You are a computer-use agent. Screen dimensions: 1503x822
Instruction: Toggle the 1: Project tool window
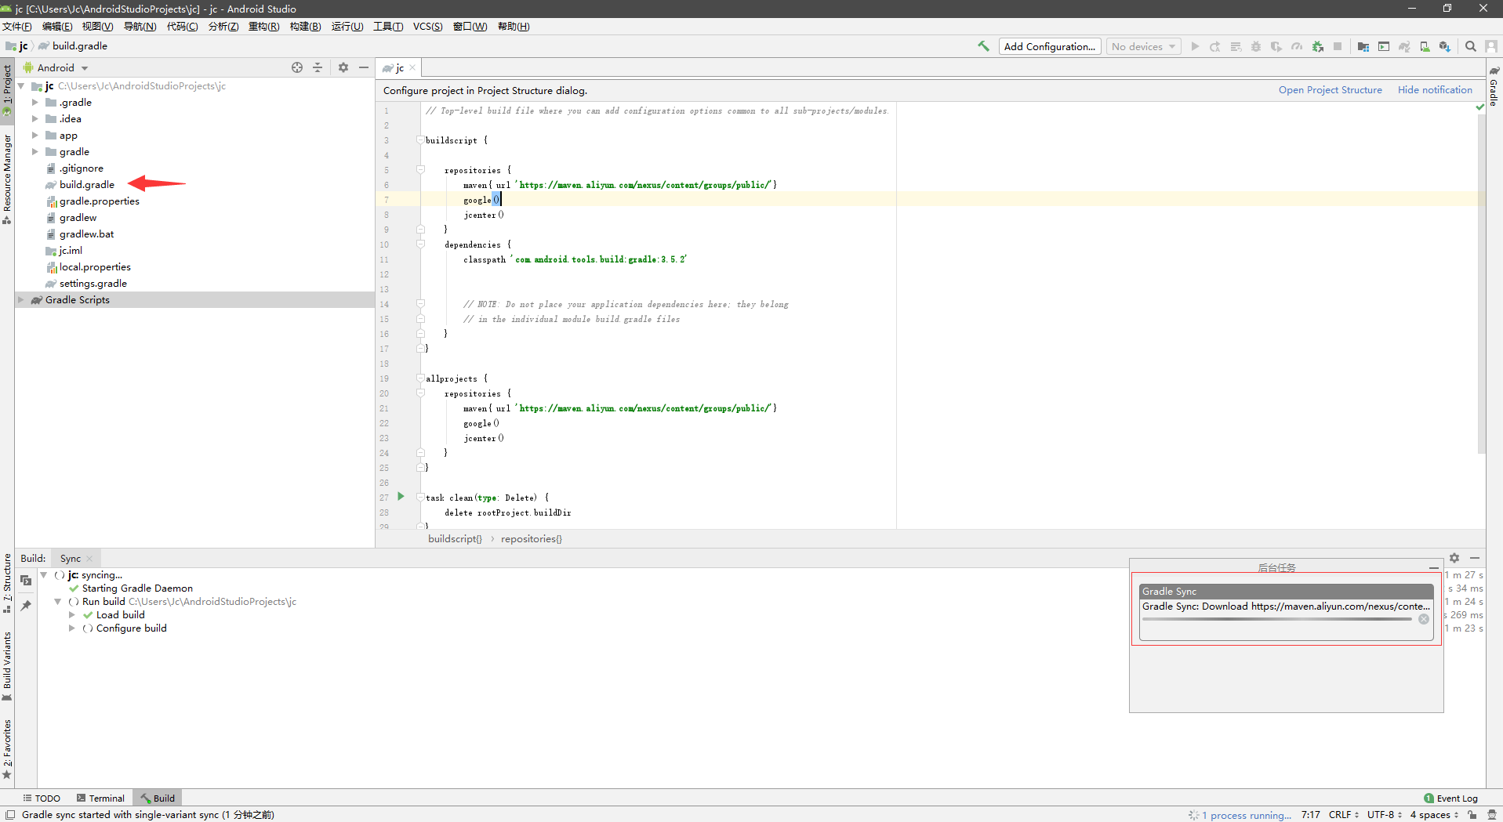pos(7,89)
